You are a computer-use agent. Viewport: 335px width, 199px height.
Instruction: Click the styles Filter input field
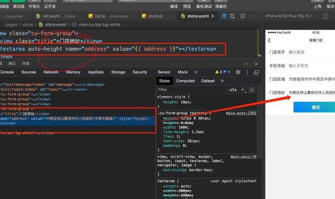coord(191,89)
